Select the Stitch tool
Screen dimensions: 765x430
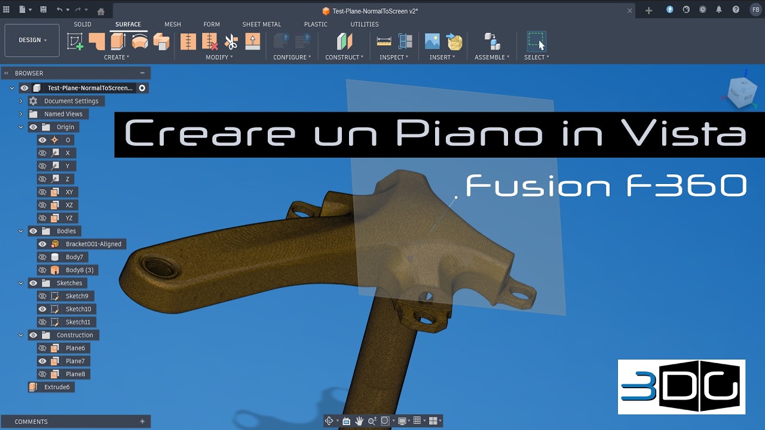(188, 41)
